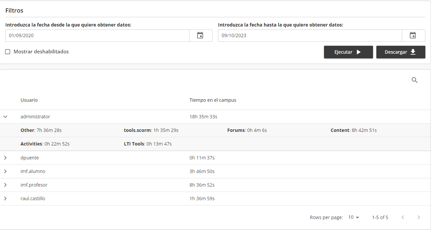The width and height of the screenshot is (431, 230).
Task: Go to next page arrow
Action: 419,217
